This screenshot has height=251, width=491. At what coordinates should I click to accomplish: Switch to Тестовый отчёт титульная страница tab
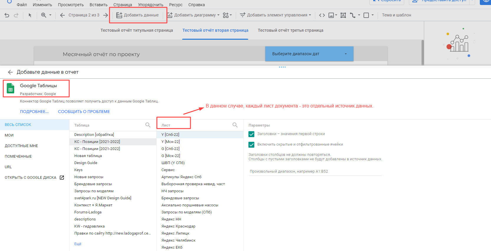pos(137,31)
